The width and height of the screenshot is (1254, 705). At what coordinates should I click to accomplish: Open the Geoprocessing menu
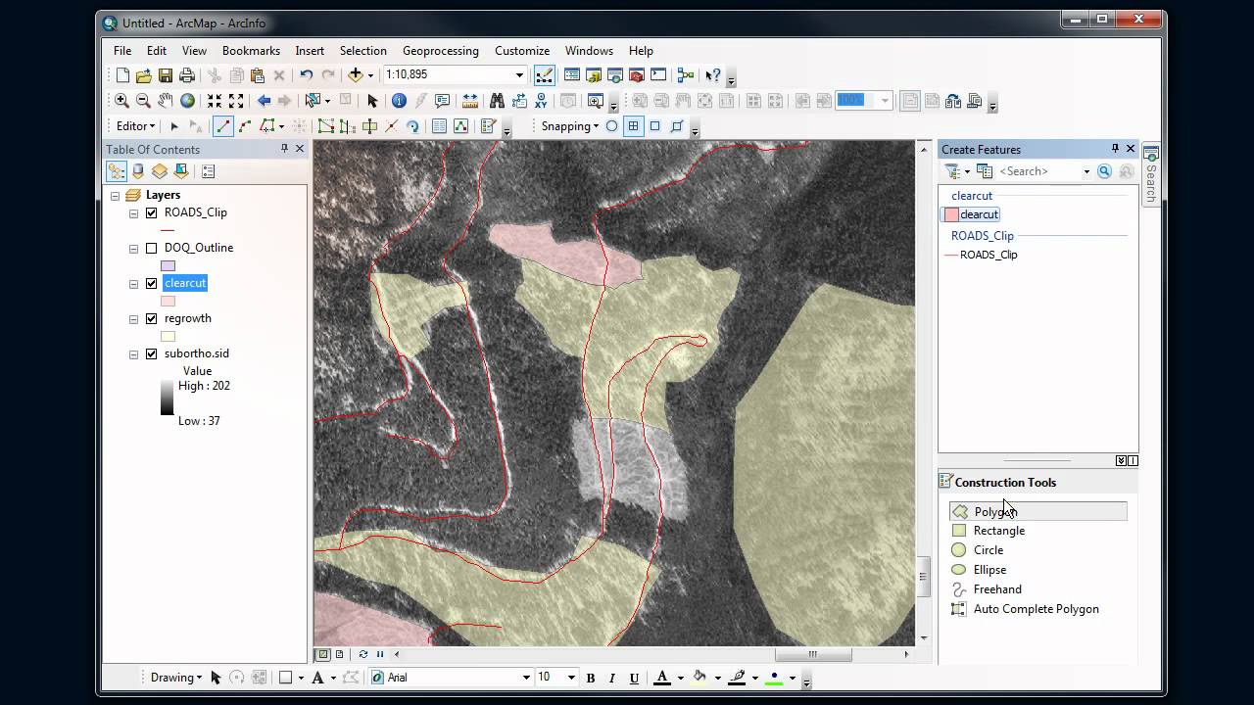[x=441, y=51]
